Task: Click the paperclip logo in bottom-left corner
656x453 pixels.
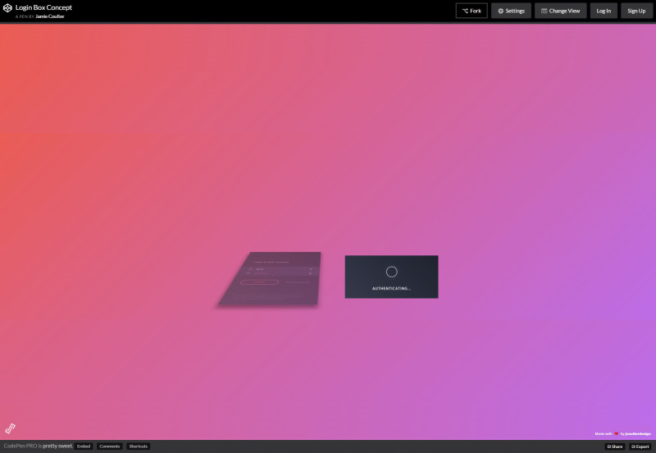Action: 11,428
